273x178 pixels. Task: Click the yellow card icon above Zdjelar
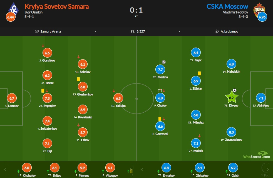click(199, 73)
